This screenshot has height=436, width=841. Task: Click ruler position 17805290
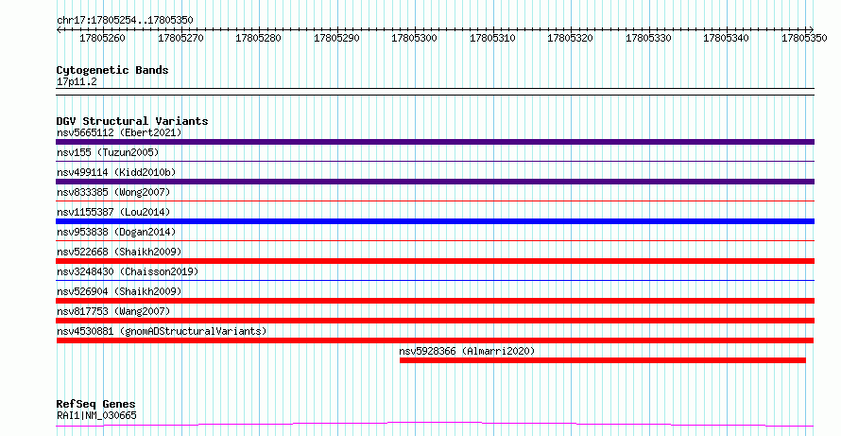336,38
